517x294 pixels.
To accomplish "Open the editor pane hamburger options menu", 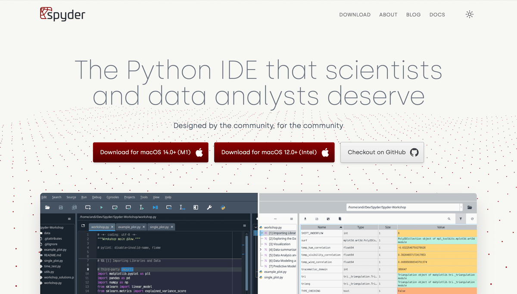I will click(x=245, y=226).
